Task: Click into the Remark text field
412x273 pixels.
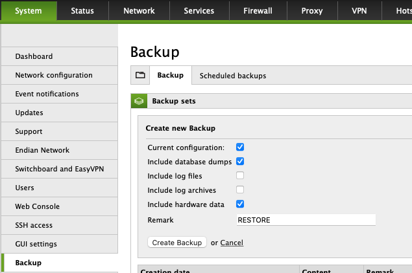Action: (306, 220)
